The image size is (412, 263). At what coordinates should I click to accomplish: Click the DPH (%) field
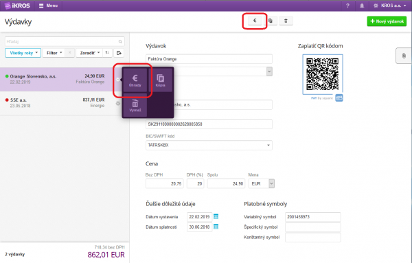click(195, 183)
